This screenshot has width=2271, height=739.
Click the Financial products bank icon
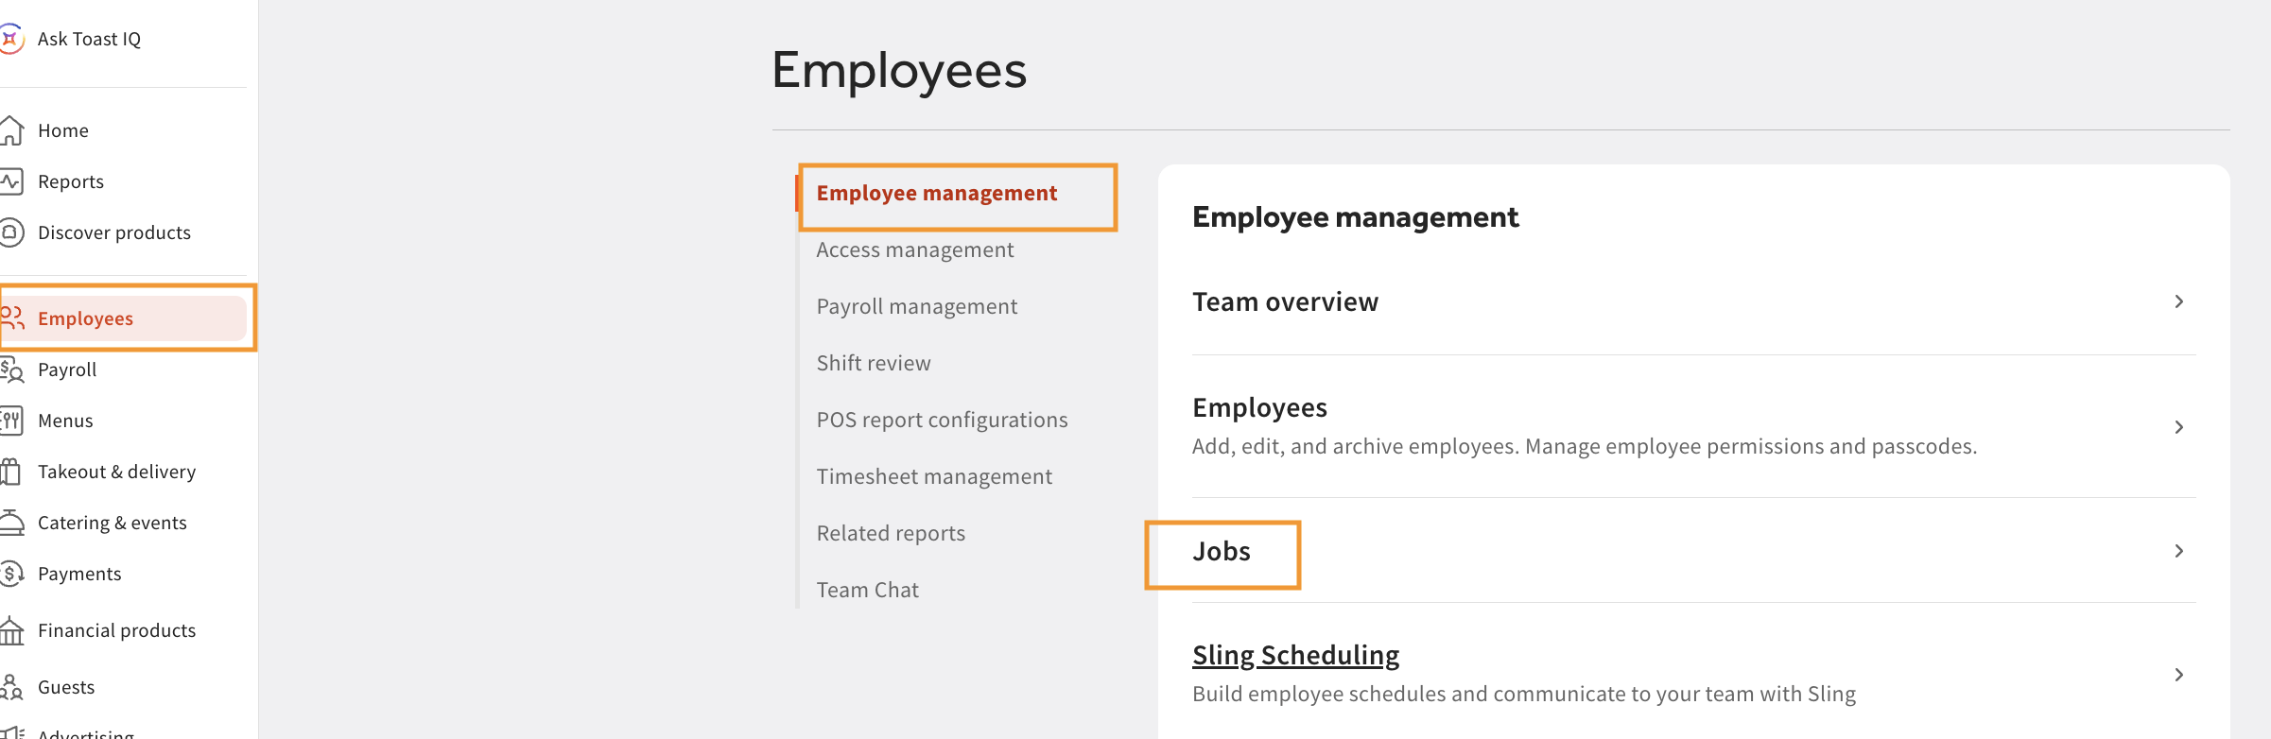pos(11,630)
